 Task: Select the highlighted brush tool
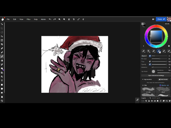point(2,57)
